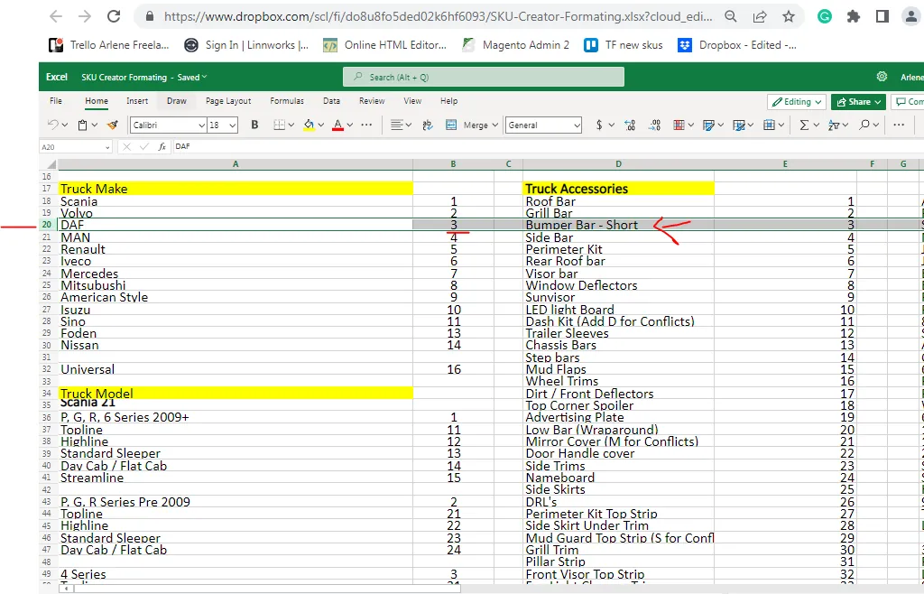Toggle Wrap Text icon
This screenshot has height=594, width=924.
428,125
